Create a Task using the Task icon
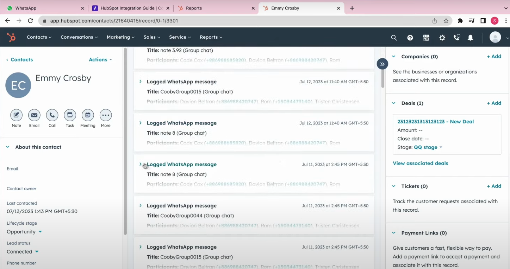 (70, 115)
